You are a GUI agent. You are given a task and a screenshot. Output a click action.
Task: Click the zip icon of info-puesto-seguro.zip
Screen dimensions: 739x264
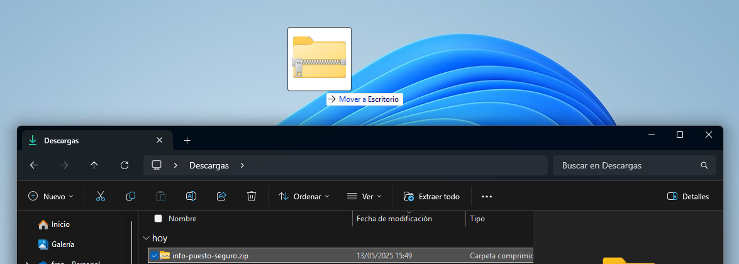click(x=165, y=255)
